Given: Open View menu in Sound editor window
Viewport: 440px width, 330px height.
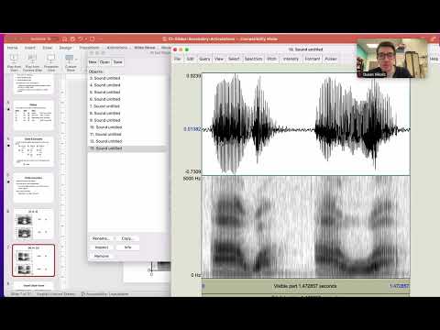Looking at the screenshot, I should [x=219, y=59].
